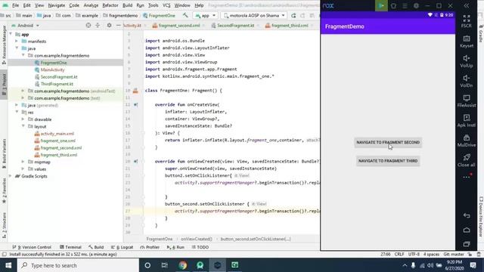Open the three-dots more options in Nox sidebar
Viewport: 484px width, 272px height.
(x=467, y=177)
